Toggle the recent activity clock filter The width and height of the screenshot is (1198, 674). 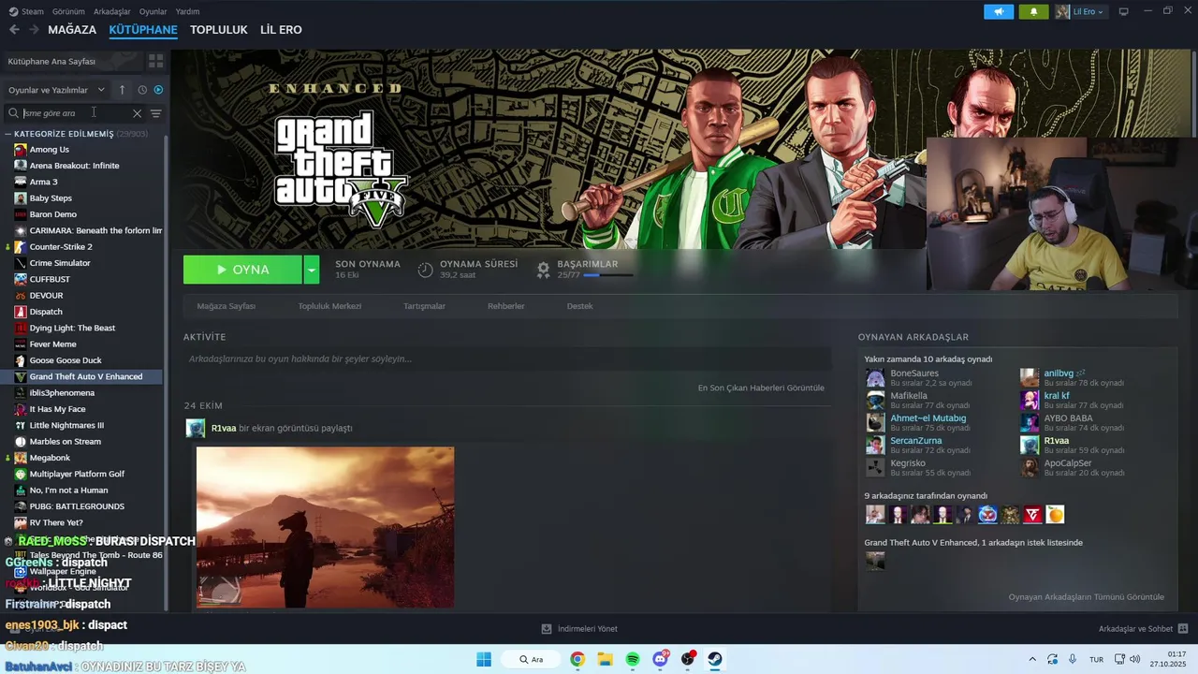(x=142, y=90)
